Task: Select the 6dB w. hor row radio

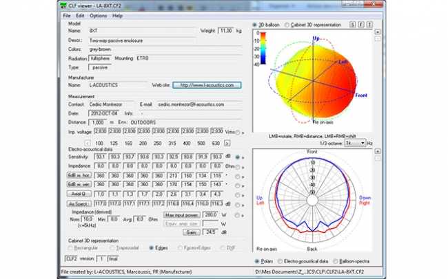Action: (237, 177)
